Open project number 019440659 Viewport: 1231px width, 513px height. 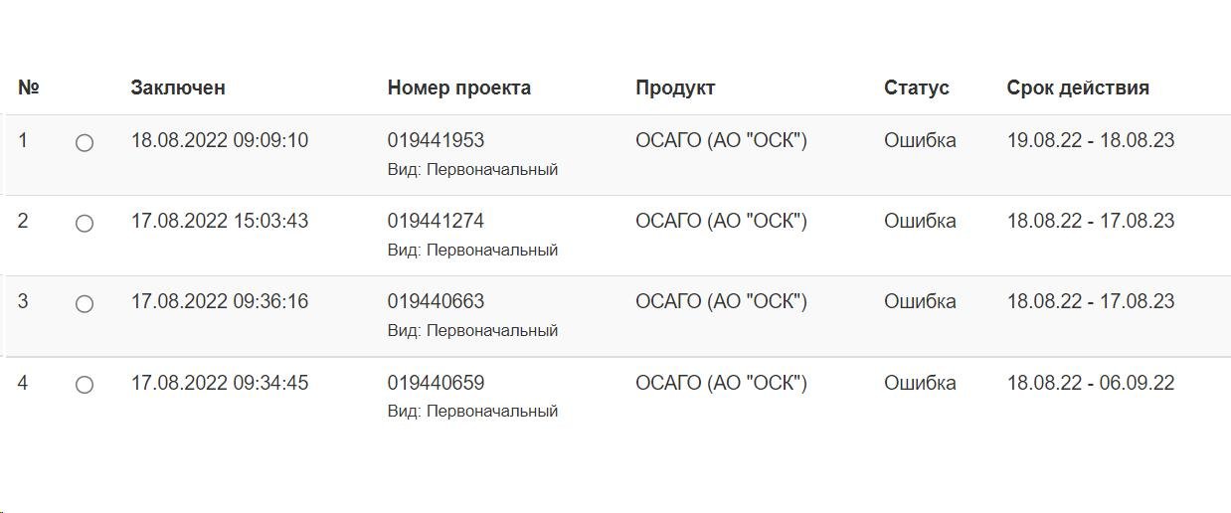click(436, 383)
